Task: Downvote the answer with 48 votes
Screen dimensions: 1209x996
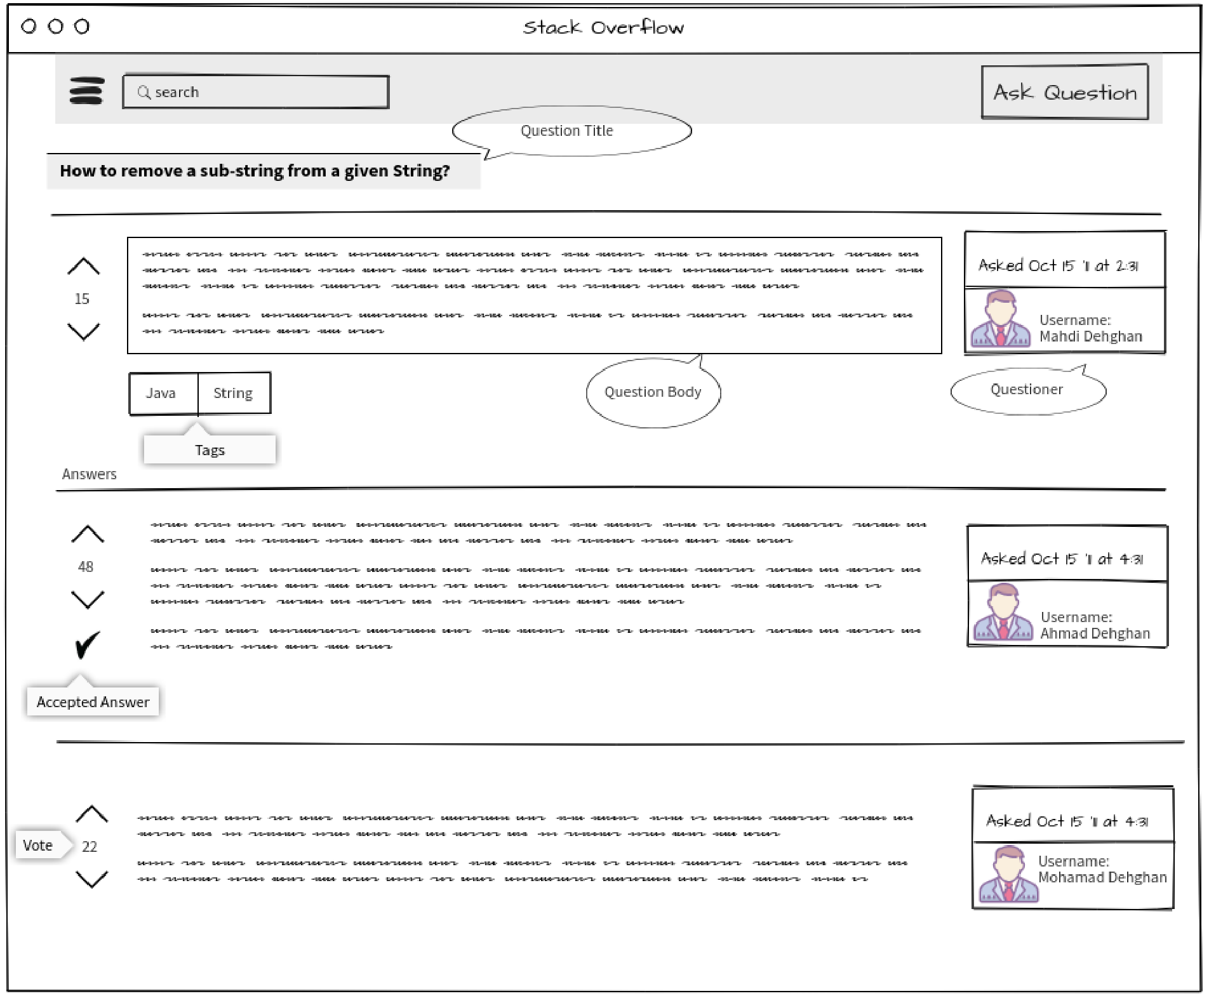Action: pyautogui.click(x=88, y=599)
